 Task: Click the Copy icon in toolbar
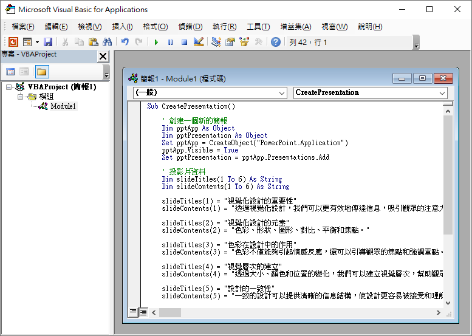[x=79, y=42]
